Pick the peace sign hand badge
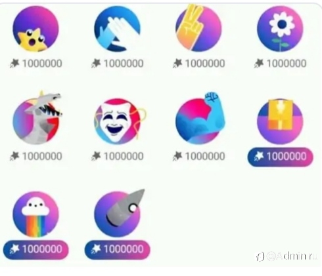The image size is (322, 276). [x=198, y=28]
